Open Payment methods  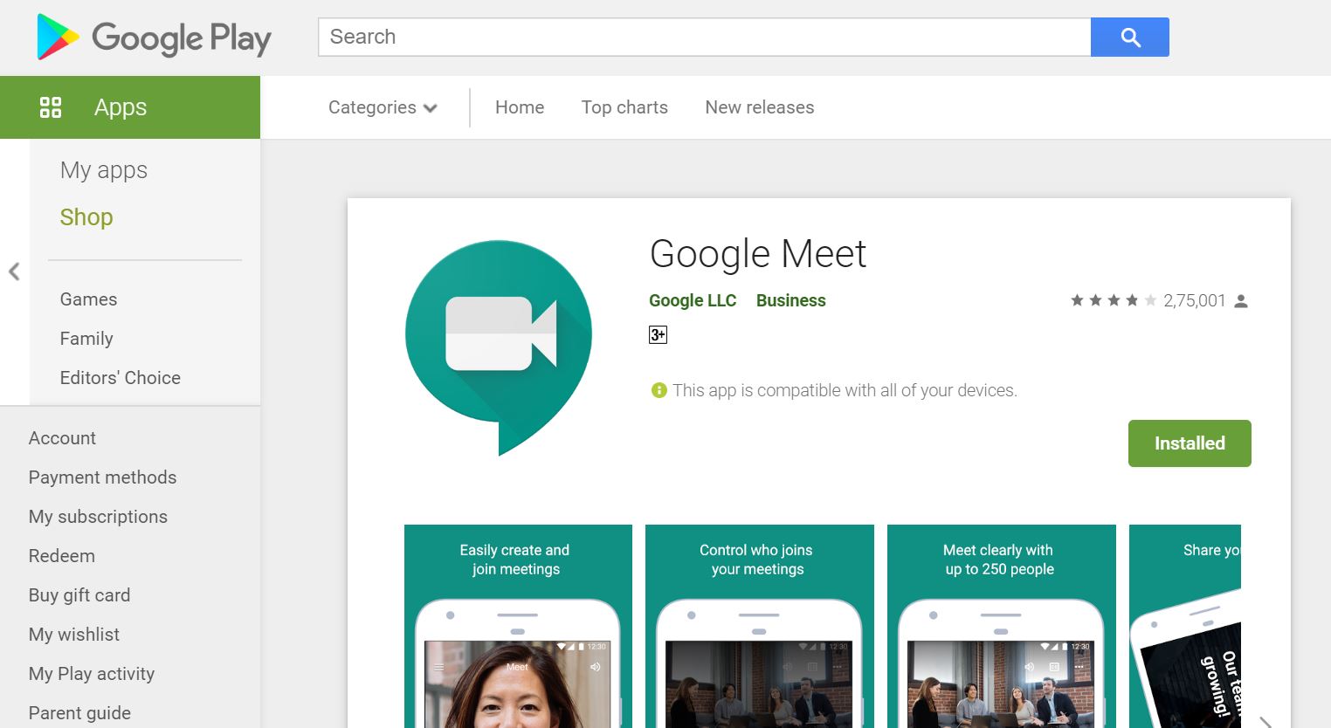pyautogui.click(x=102, y=477)
